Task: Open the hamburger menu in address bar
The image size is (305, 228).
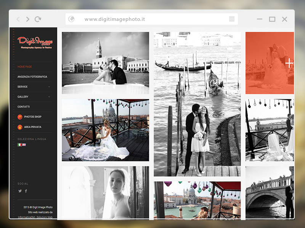Action: point(232,19)
